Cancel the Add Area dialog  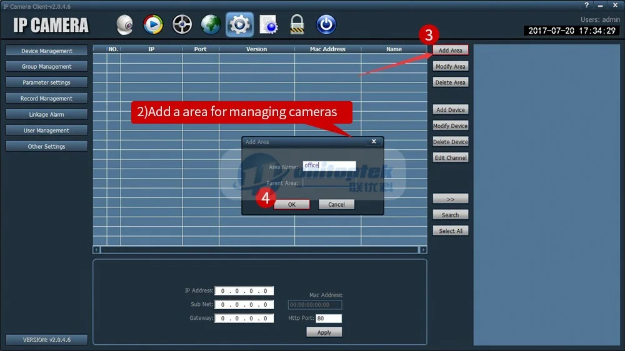(336, 204)
